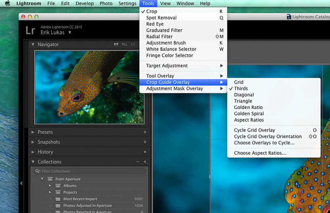Add a new collection with plus icon

pyautogui.click(x=145, y=162)
